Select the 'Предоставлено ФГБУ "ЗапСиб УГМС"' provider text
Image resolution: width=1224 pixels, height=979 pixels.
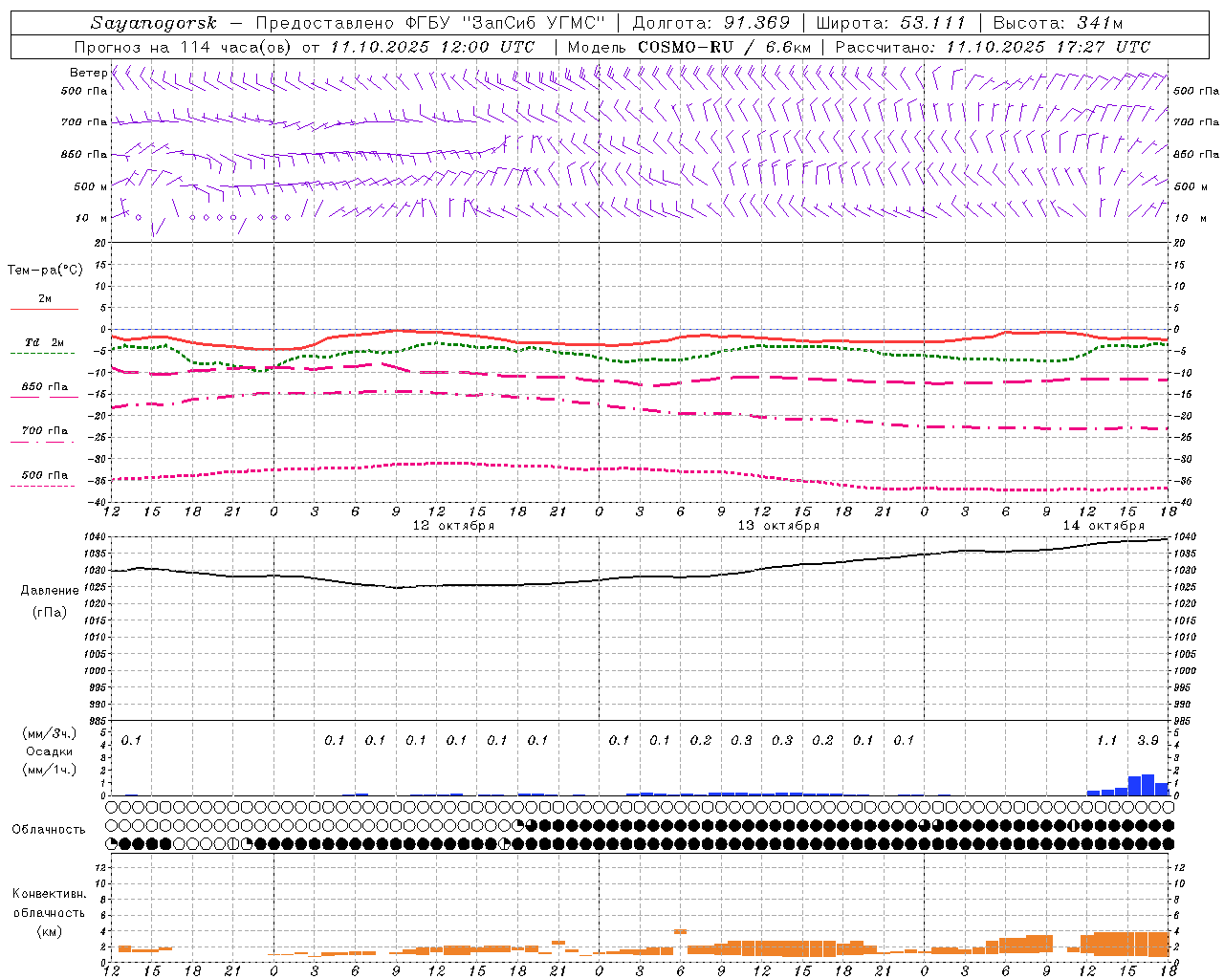coord(431,23)
